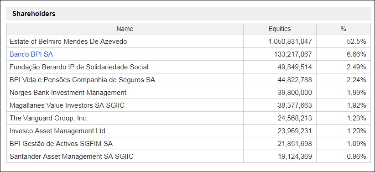375x172 pixels.
Task: Open the Banco BPI SA link
Action: point(31,54)
